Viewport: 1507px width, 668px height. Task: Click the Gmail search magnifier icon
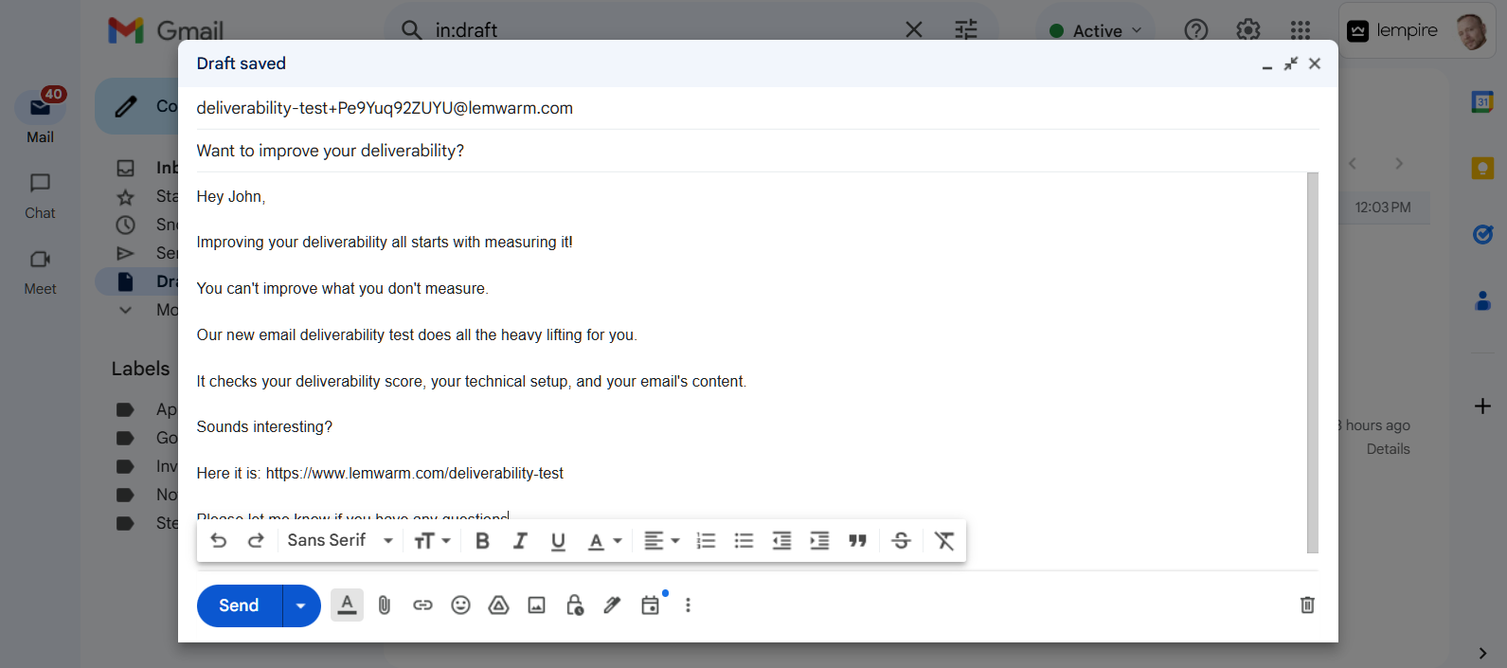point(411,30)
